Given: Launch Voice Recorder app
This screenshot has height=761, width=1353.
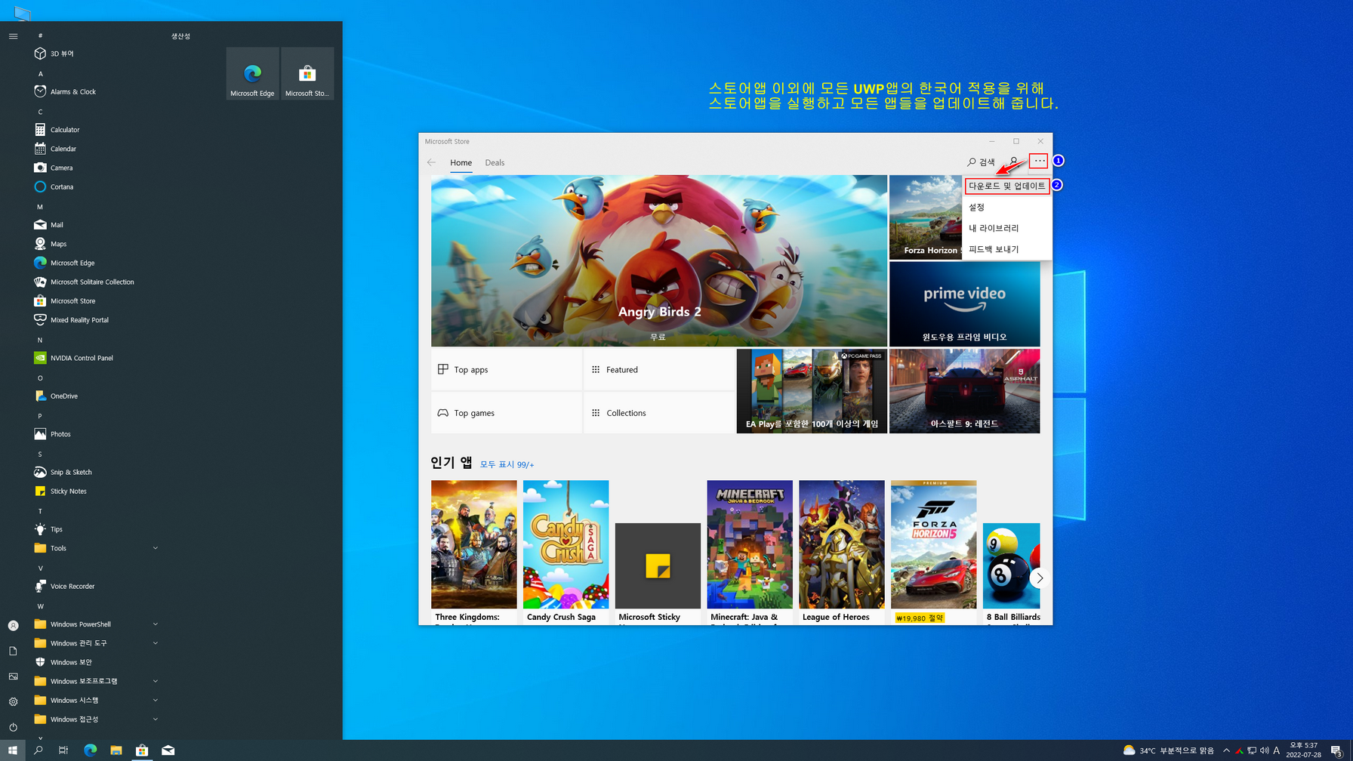Looking at the screenshot, I should pos(94,586).
